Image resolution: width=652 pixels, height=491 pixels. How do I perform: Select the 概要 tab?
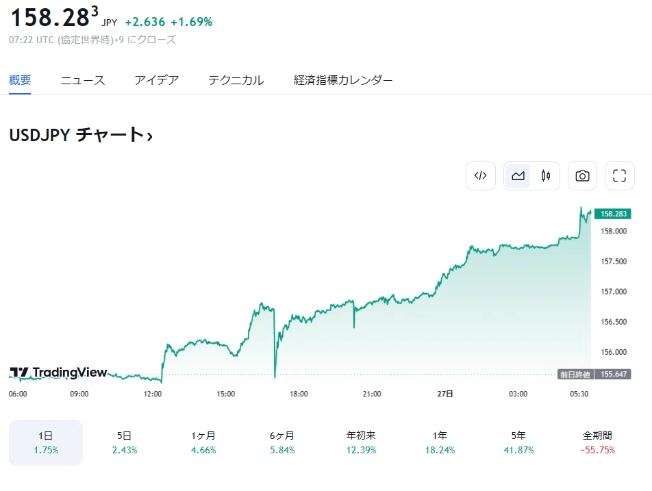20,80
